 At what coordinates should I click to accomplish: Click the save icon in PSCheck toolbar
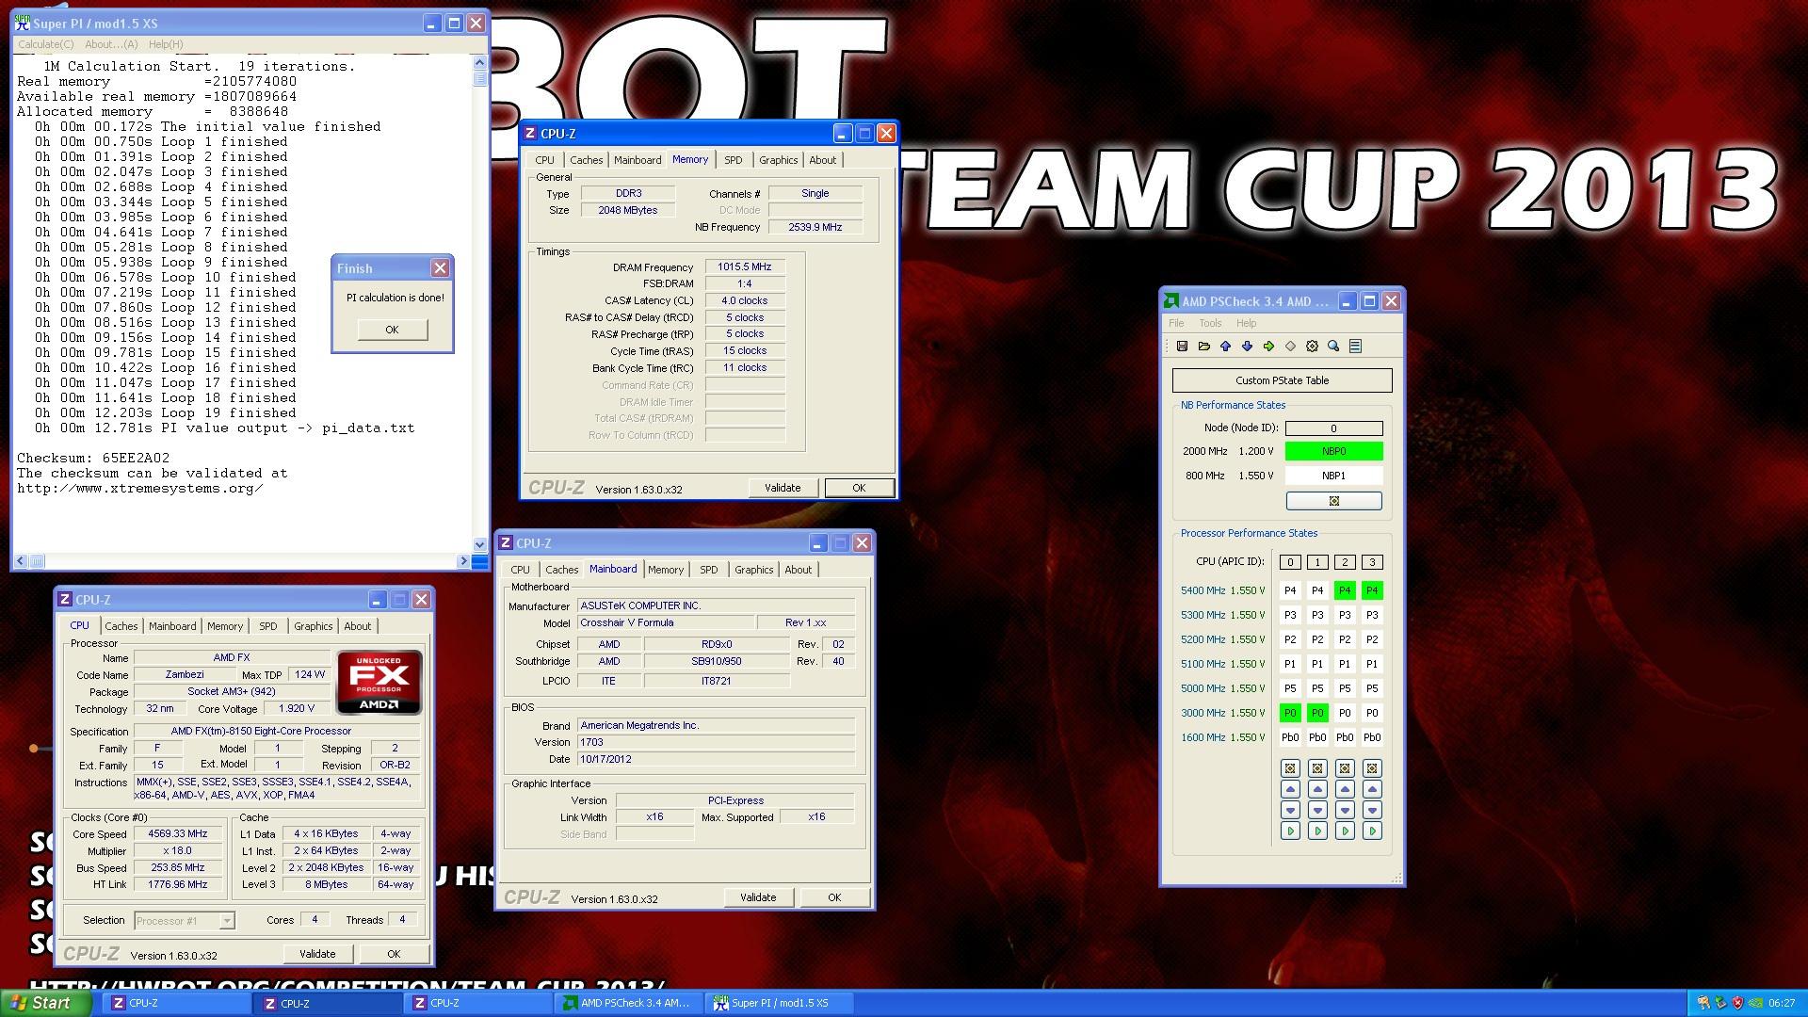(1182, 347)
